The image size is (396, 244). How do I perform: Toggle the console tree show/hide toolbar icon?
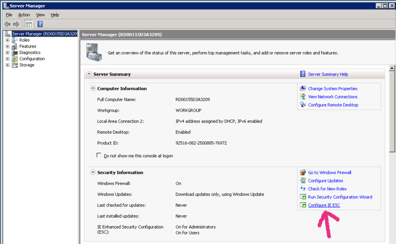coord(29,24)
